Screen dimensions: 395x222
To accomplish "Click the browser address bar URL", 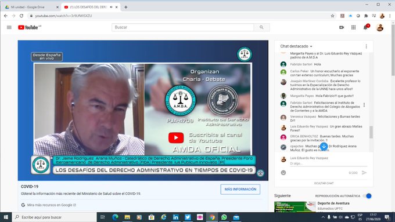I will click(63, 16).
